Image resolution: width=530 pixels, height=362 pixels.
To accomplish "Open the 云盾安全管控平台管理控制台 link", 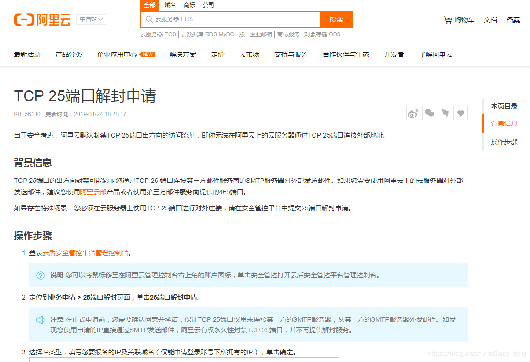I will coord(86,253).
